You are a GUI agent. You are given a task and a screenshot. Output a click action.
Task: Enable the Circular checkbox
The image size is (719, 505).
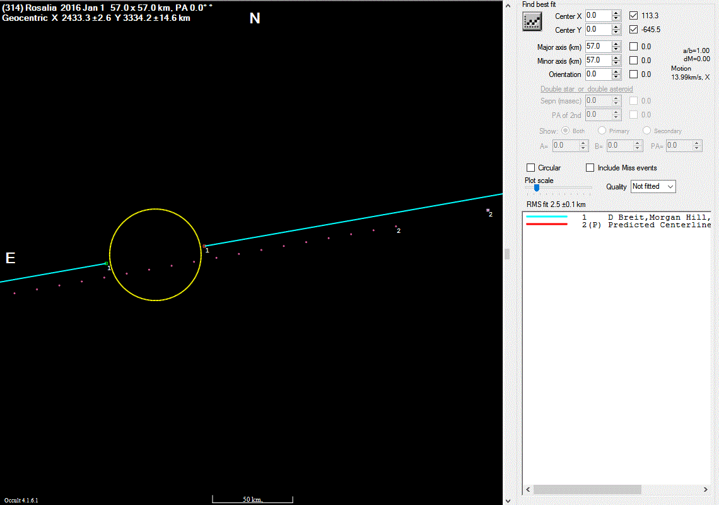[x=531, y=168]
